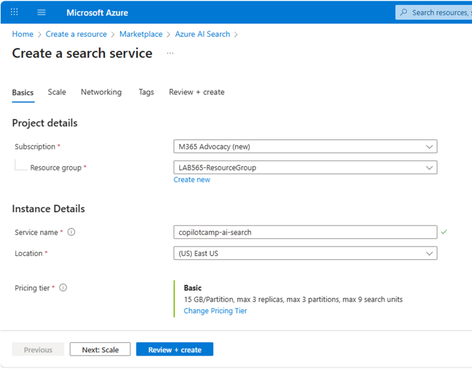Click the Service name field label
The width and height of the screenshot is (472, 372).
pyautogui.click(x=36, y=232)
